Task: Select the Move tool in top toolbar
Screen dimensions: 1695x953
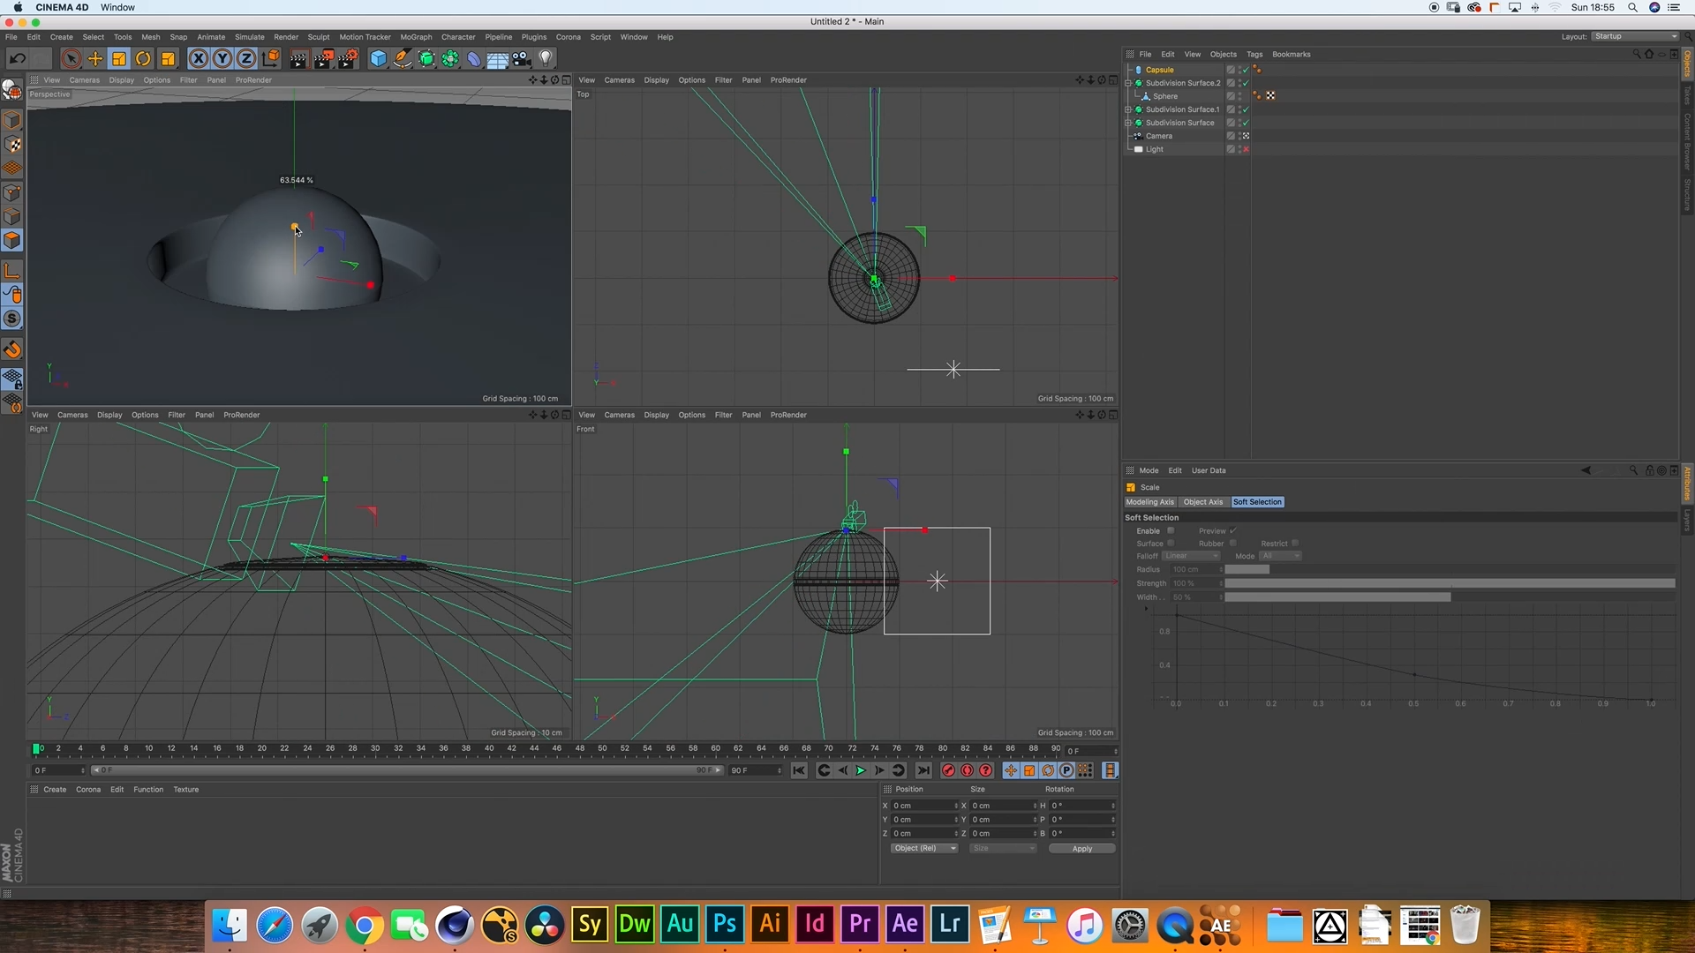Action: point(95,59)
